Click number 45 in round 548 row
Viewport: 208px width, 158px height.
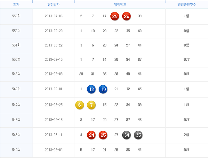click(x=140, y=89)
